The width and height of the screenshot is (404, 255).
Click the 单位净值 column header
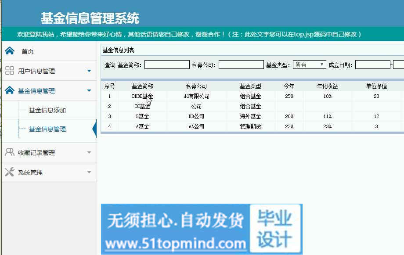click(x=376, y=86)
